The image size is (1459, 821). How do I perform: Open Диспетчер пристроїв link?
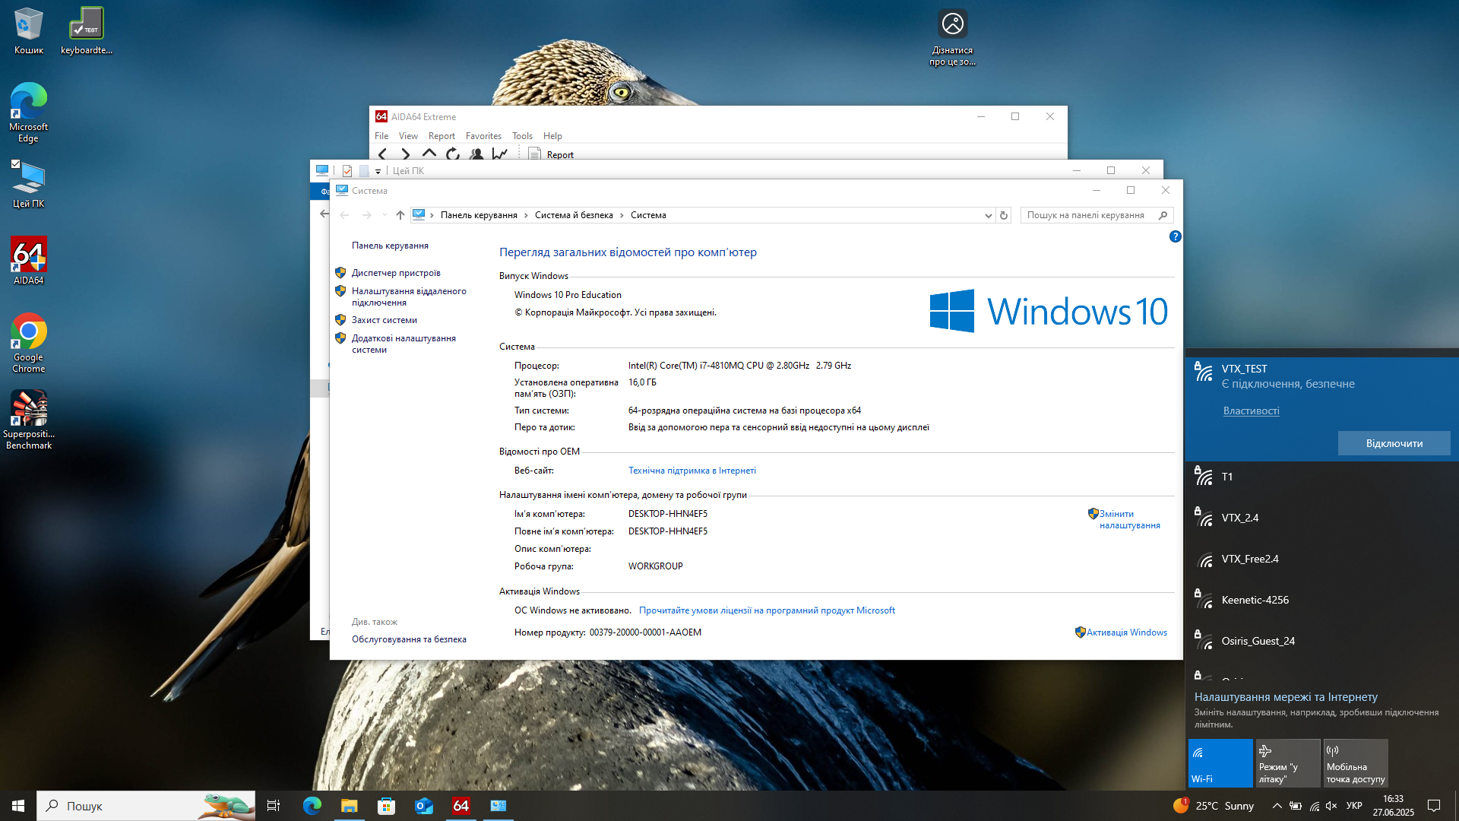[396, 273]
